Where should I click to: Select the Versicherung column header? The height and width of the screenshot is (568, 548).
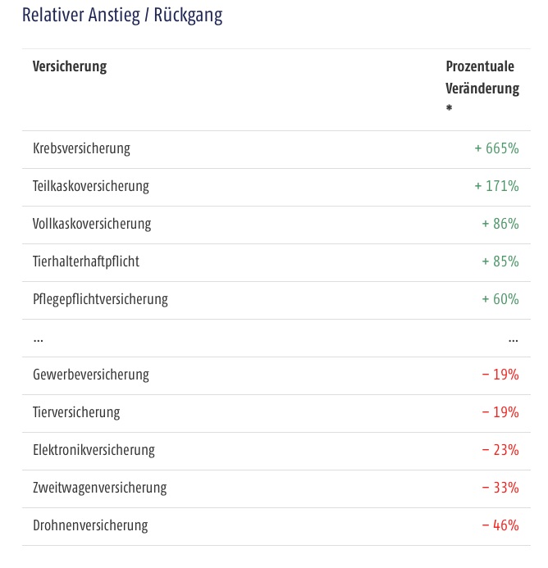click(70, 66)
